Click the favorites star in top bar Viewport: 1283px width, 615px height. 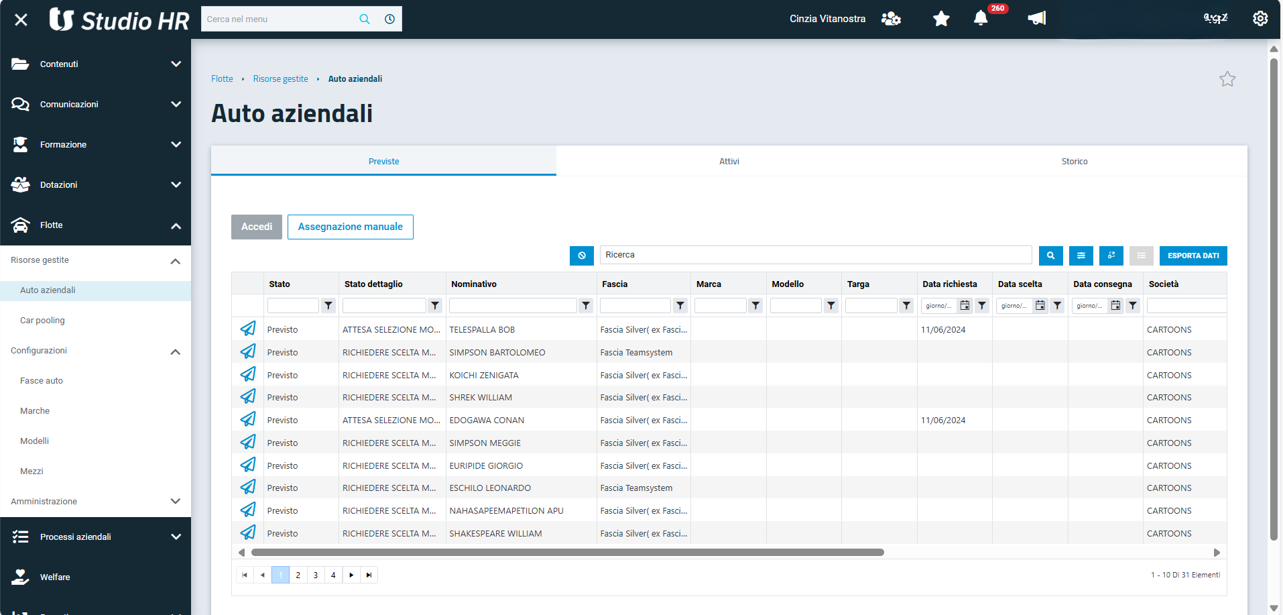pos(941,19)
